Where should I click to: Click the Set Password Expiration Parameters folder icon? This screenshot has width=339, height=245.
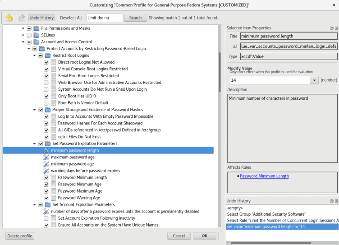(48, 143)
